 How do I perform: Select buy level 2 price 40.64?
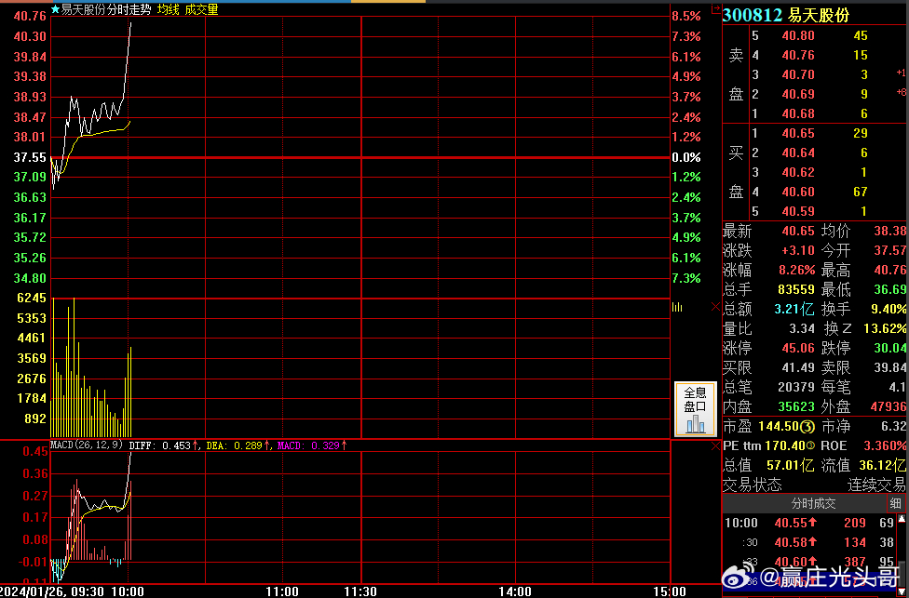tap(797, 153)
